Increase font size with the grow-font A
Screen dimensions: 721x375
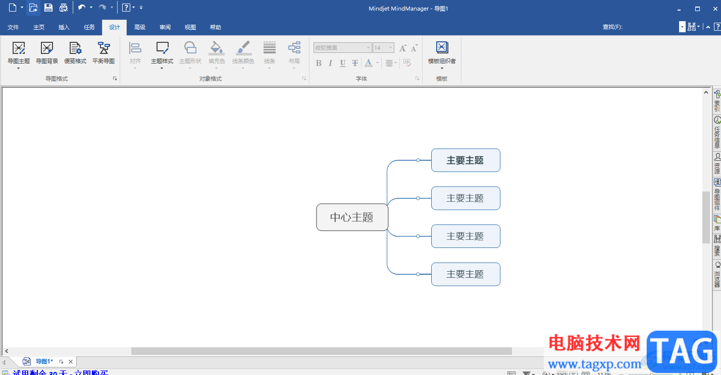[402, 48]
